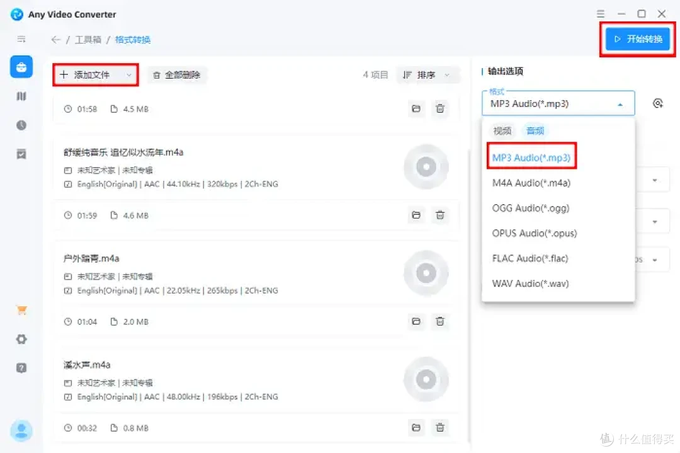The width and height of the screenshot is (680, 453).
Task: Open folder for the 2.0 MB file
Action: click(x=416, y=321)
